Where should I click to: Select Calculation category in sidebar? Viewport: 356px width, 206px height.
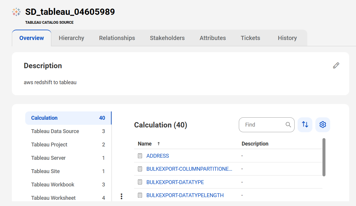point(68,118)
